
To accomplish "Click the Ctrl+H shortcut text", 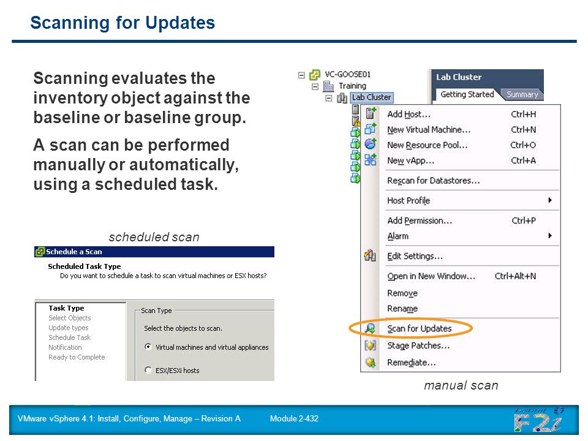I will point(524,114).
